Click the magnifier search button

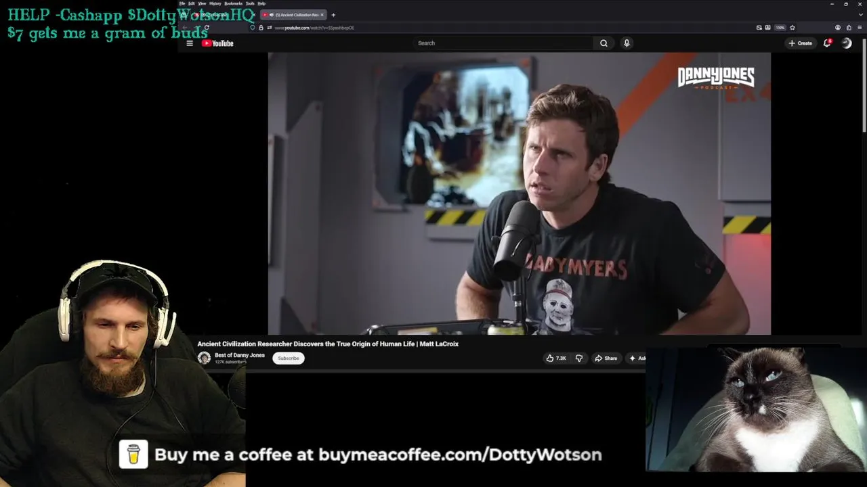(604, 43)
